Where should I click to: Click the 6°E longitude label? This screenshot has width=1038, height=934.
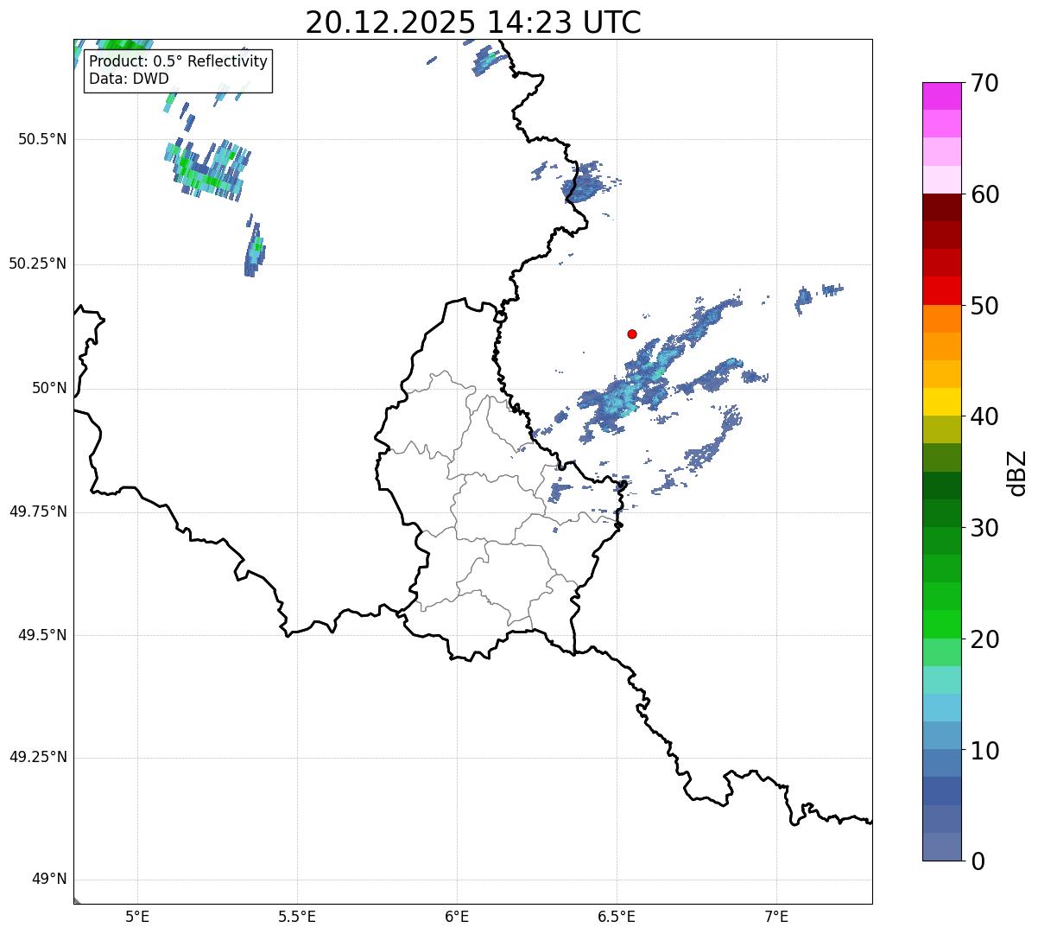click(x=457, y=917)
